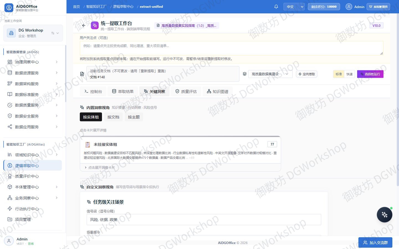Switch insight view to 按文档
Image resolution: width=399 pixels, height=249 pixels.
113,117
